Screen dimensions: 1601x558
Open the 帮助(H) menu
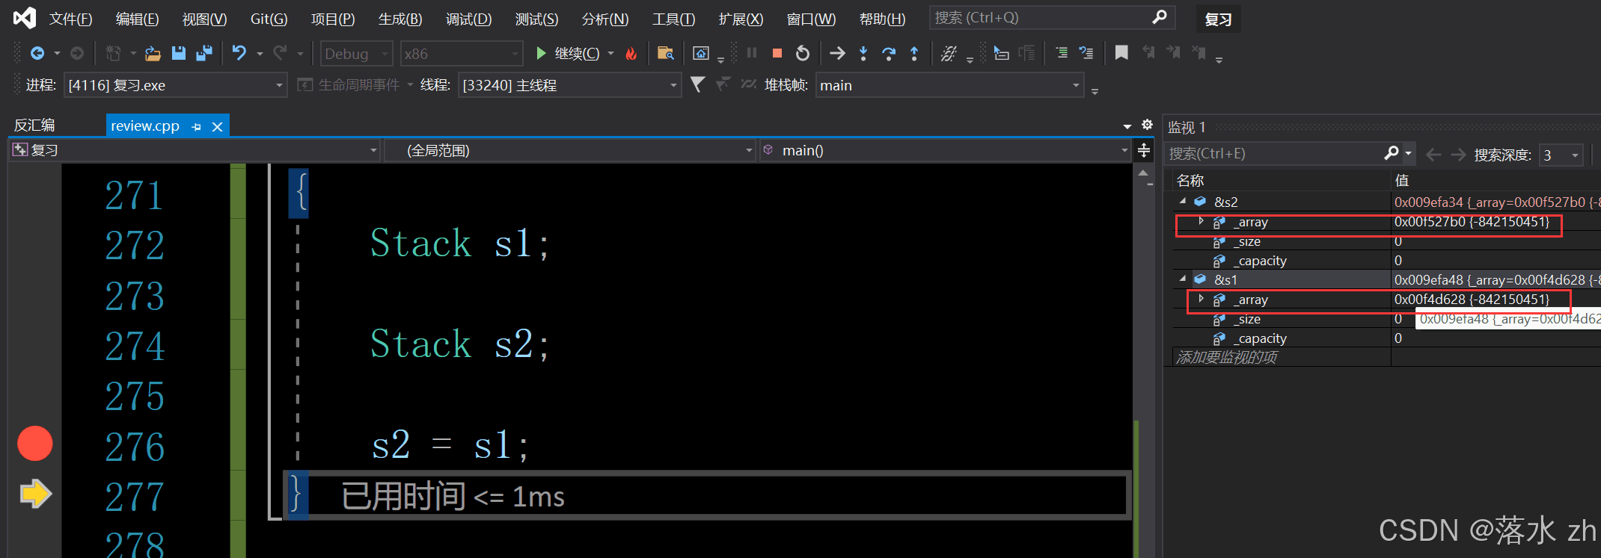tap(882, 19)
